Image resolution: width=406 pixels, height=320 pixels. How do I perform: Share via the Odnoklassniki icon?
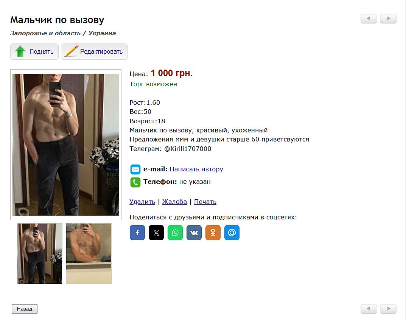coord(213,233)
